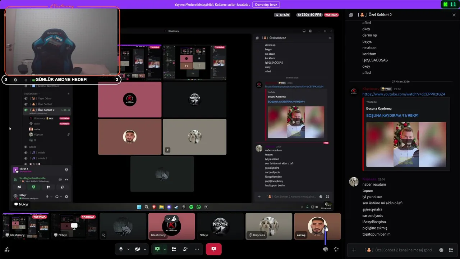Toggle noise suppression icon in shared screen
The image size is (460, 259).
(60, 180)
